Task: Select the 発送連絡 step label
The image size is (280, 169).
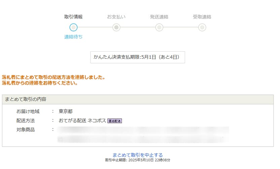Action: point(159,17)
